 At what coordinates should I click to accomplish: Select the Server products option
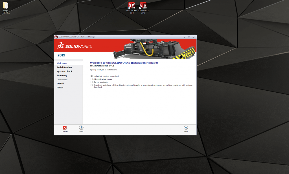tap(91, 82)
